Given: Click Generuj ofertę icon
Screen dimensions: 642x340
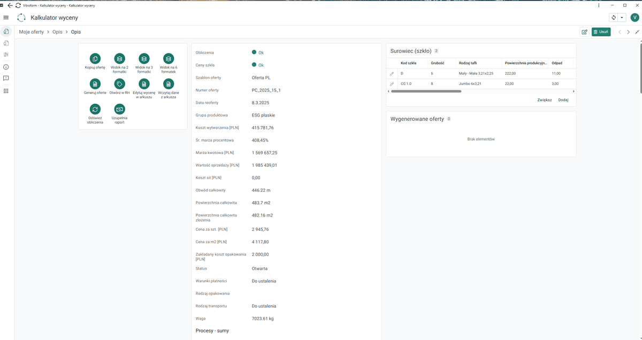Looking at the screenshot, I should pos(95,84).
